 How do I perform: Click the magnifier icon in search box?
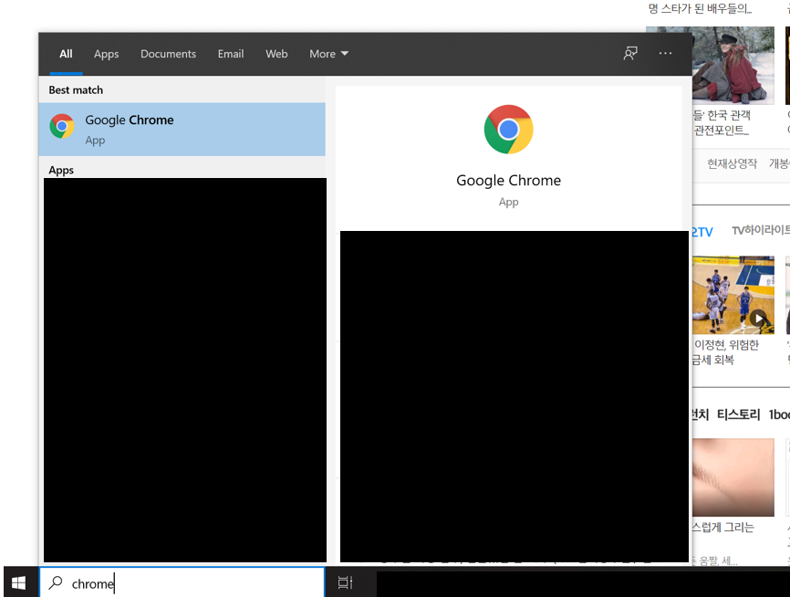pos(56,583)
